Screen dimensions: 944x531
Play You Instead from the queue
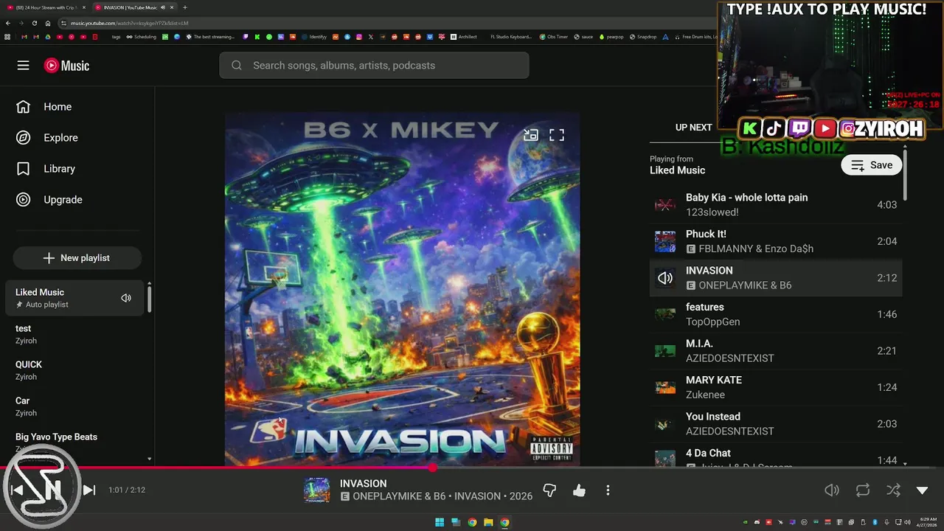tap(776, 424)
